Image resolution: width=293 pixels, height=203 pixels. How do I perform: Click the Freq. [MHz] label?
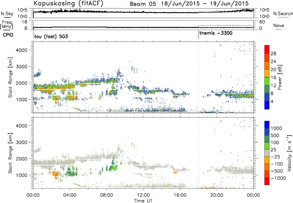pos(7,25)
